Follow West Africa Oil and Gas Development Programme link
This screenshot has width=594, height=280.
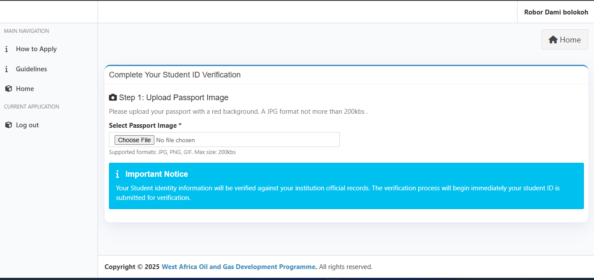(238, 267)
